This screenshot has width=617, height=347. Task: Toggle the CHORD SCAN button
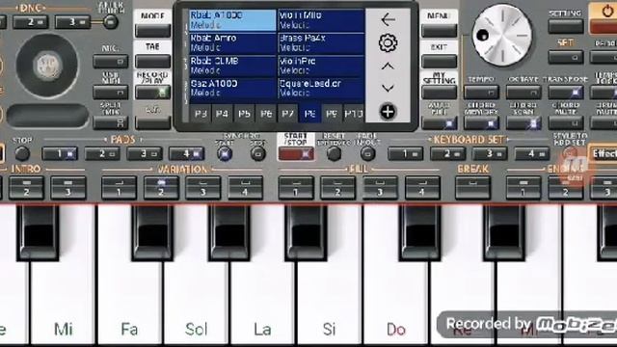click(x=523, y=123)
